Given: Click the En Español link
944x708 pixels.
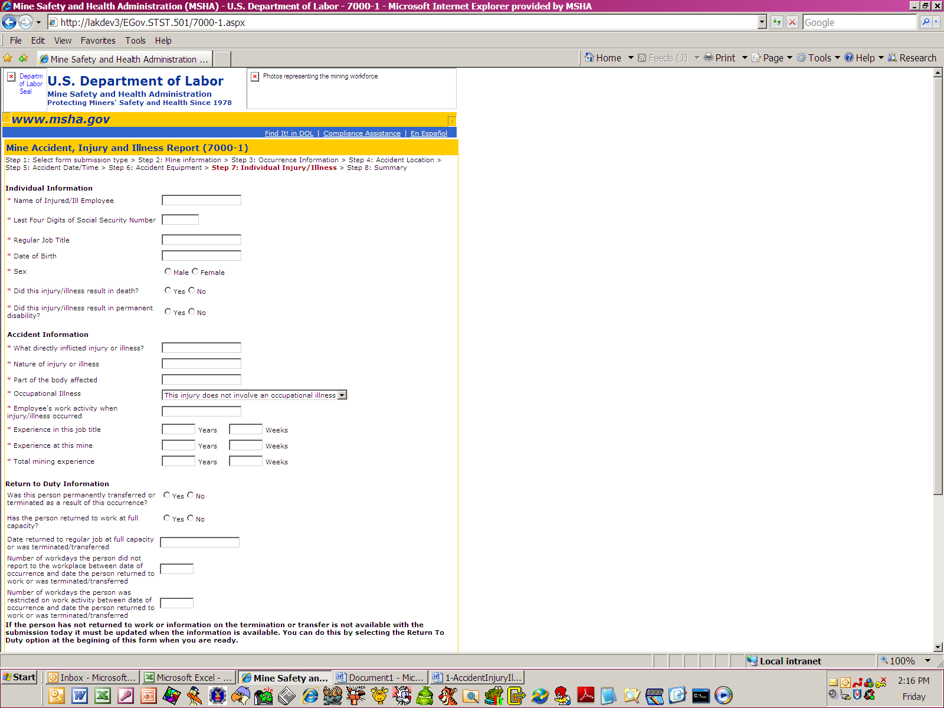Looking at the screenshot, I should (429, 133).
